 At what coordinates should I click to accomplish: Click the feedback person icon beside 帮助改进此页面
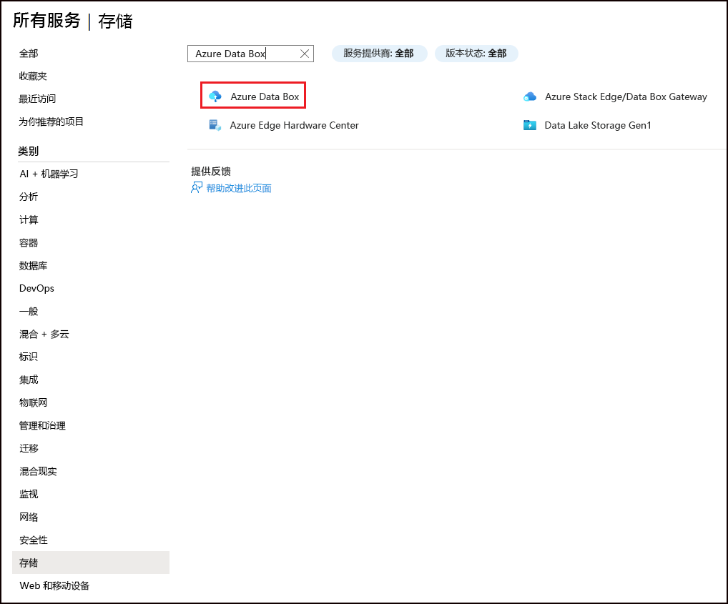(x=197, y=187)
